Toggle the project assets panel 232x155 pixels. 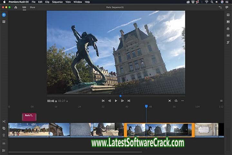pyautogui.click(x=4, y=22)
